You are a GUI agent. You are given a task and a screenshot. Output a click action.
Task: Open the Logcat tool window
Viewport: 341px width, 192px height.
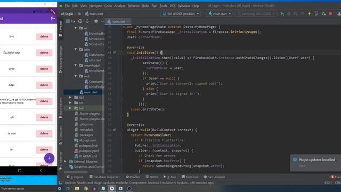(75, 177)
